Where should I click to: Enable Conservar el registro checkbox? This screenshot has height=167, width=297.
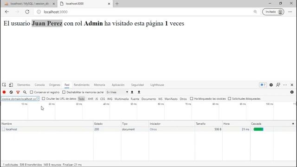point(32,92)
